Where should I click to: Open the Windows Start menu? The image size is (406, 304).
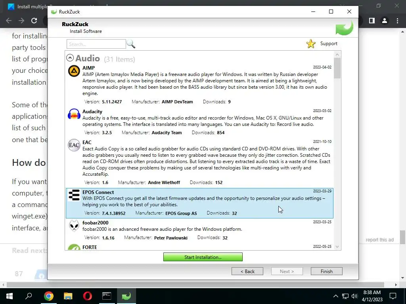click(10, 296)
